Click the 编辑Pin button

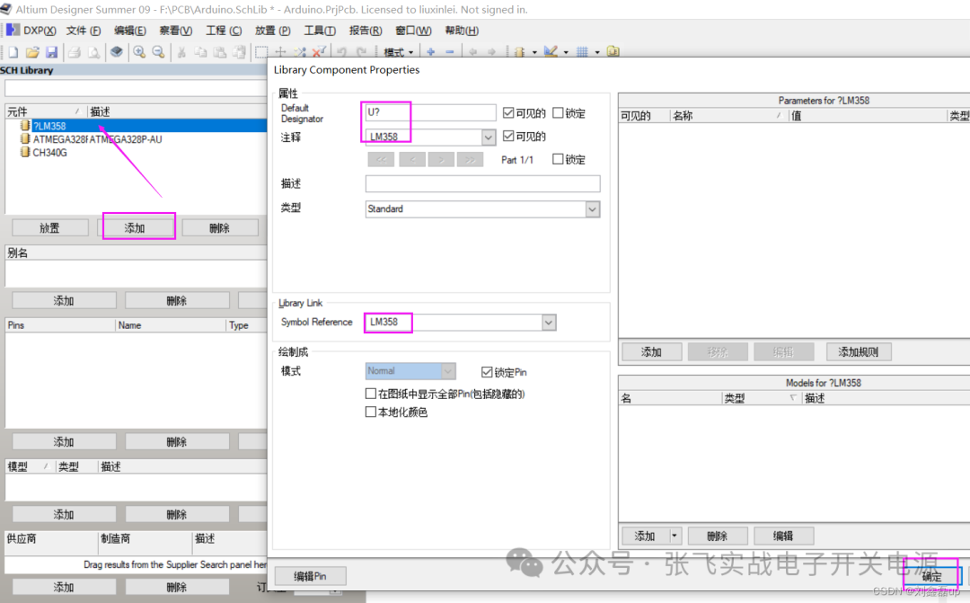(x=310, y=575)
